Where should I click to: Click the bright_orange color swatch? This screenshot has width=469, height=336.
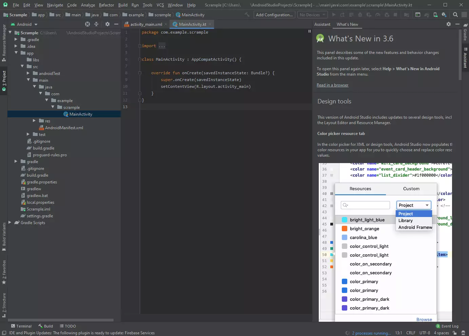point(345,229)
